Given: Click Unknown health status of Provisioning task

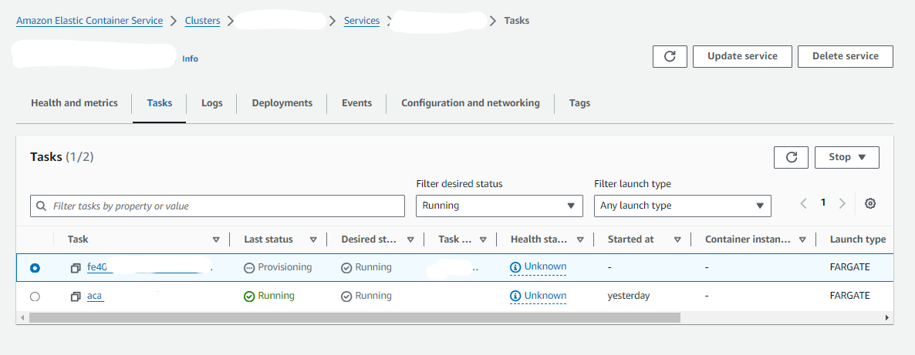Looking at the screenshot, I should click(x=545, y=267).
